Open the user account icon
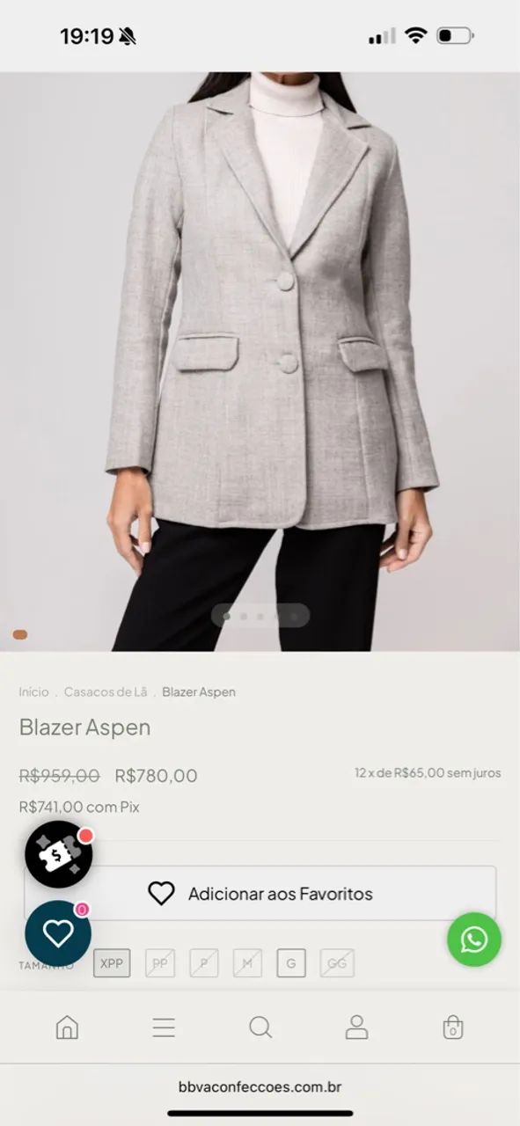 click(356, 1027)
